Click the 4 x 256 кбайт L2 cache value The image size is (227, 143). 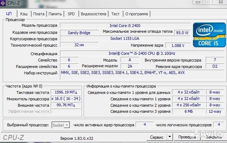(x=189, y=105)
